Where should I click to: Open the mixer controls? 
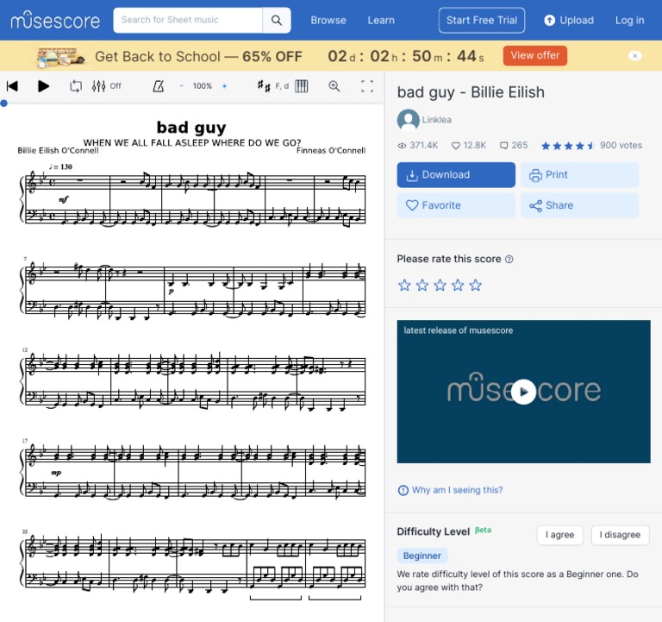106,86
